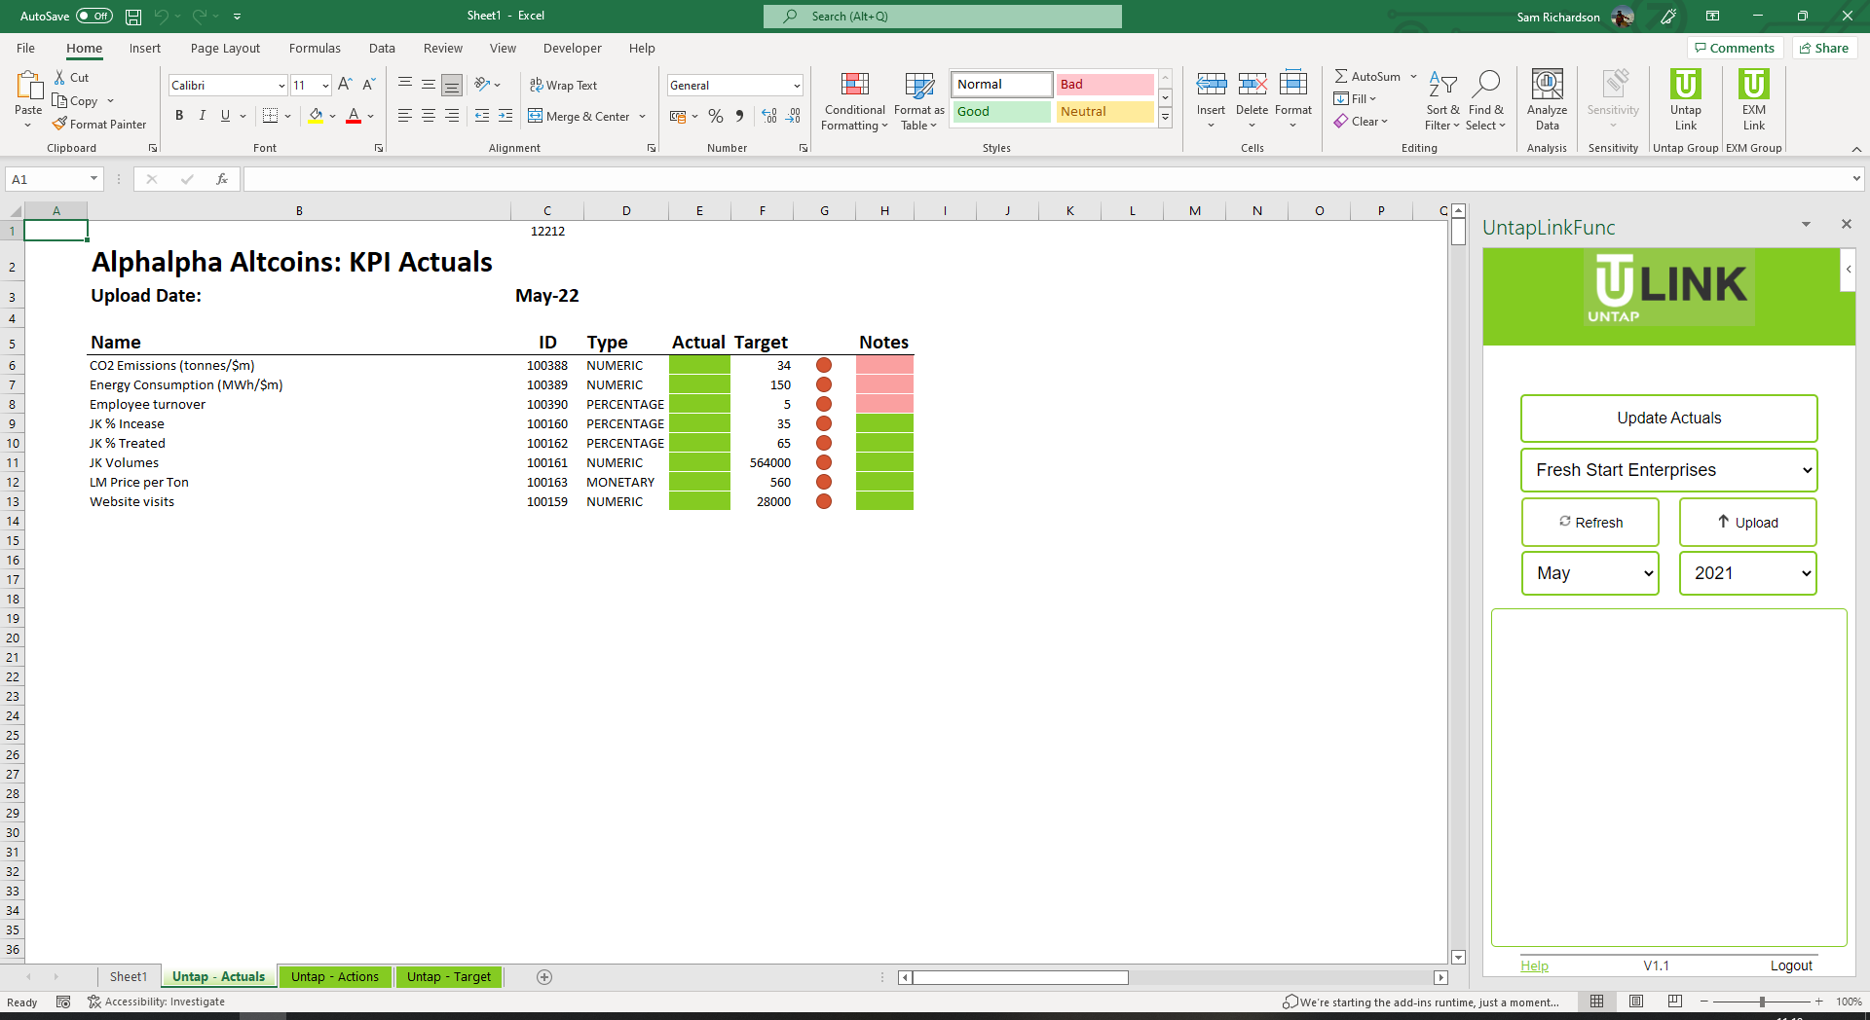Viewport: 1870px width, 1020px height.
Task: Select the Bad cell style
Action: tap(1105, 85)
